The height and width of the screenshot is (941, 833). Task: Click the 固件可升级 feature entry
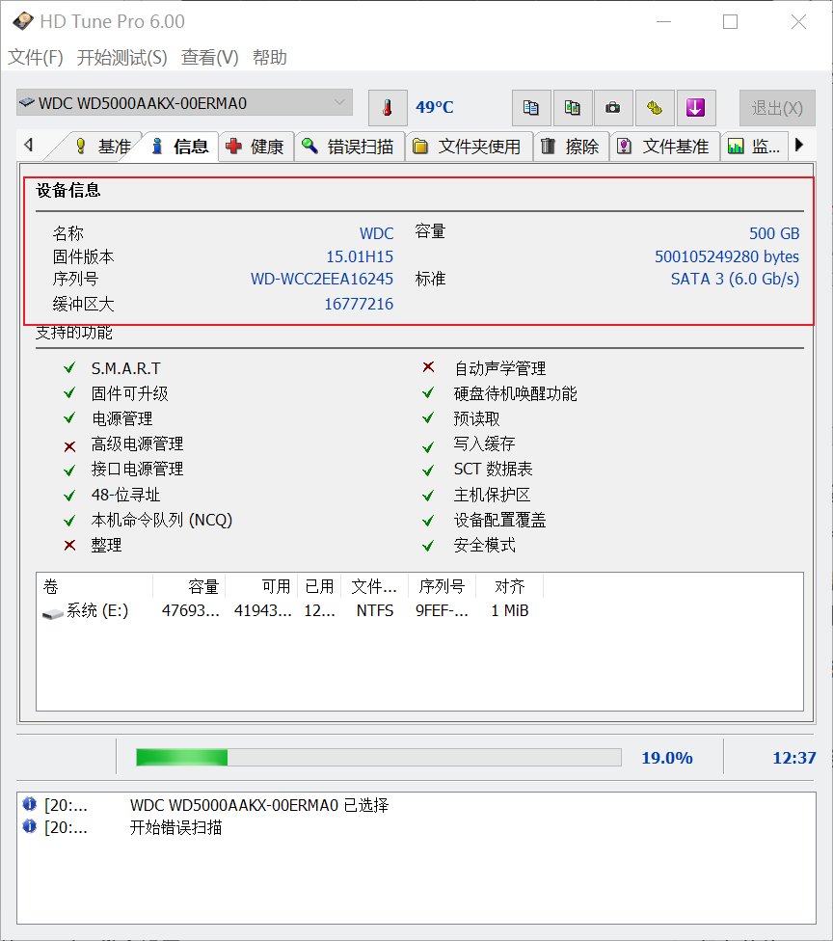click(129, 393)
